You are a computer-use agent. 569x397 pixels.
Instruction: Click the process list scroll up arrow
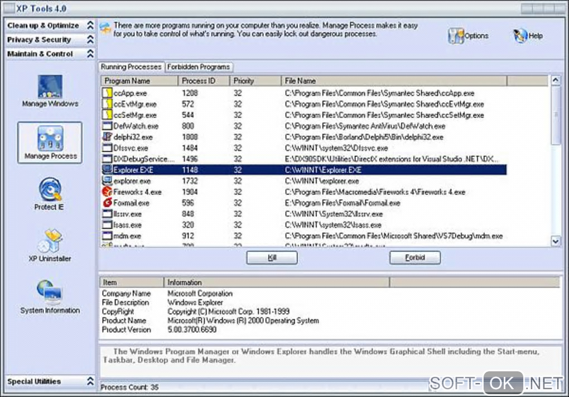pos(556,80)
